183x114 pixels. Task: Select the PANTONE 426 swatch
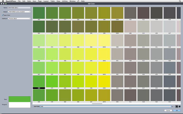tap(169, 13)
